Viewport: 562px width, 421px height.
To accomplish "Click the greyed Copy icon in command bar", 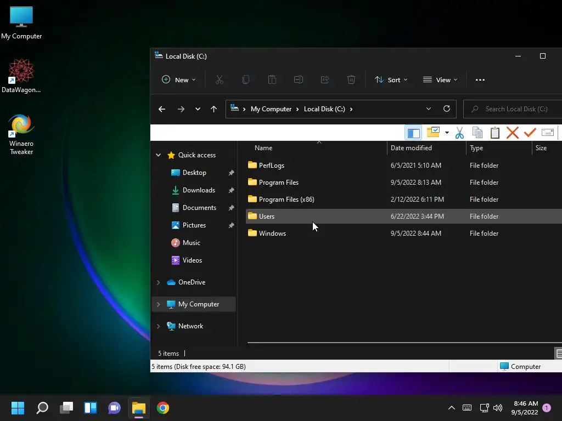I will click(x=246, y=80).
